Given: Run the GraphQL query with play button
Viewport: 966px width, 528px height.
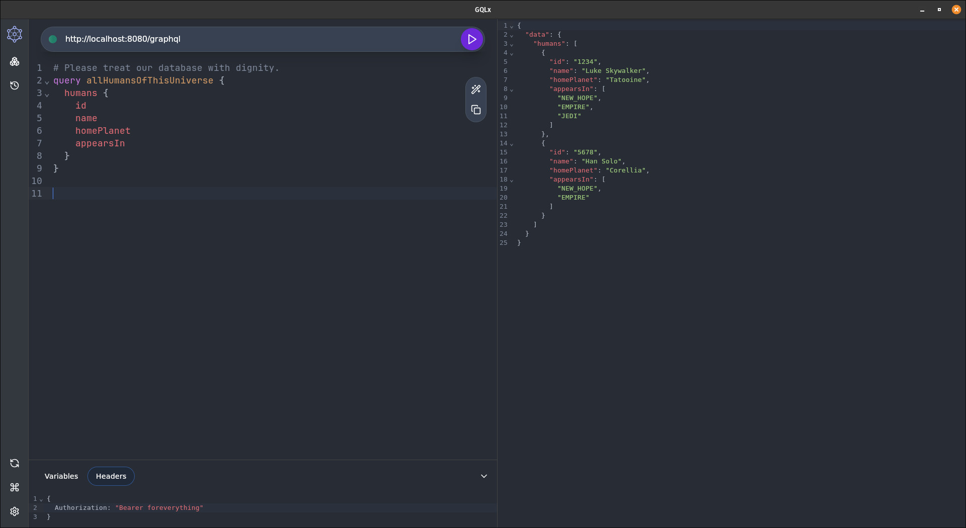Looking at the screenshot, I should tap(471, 39).
